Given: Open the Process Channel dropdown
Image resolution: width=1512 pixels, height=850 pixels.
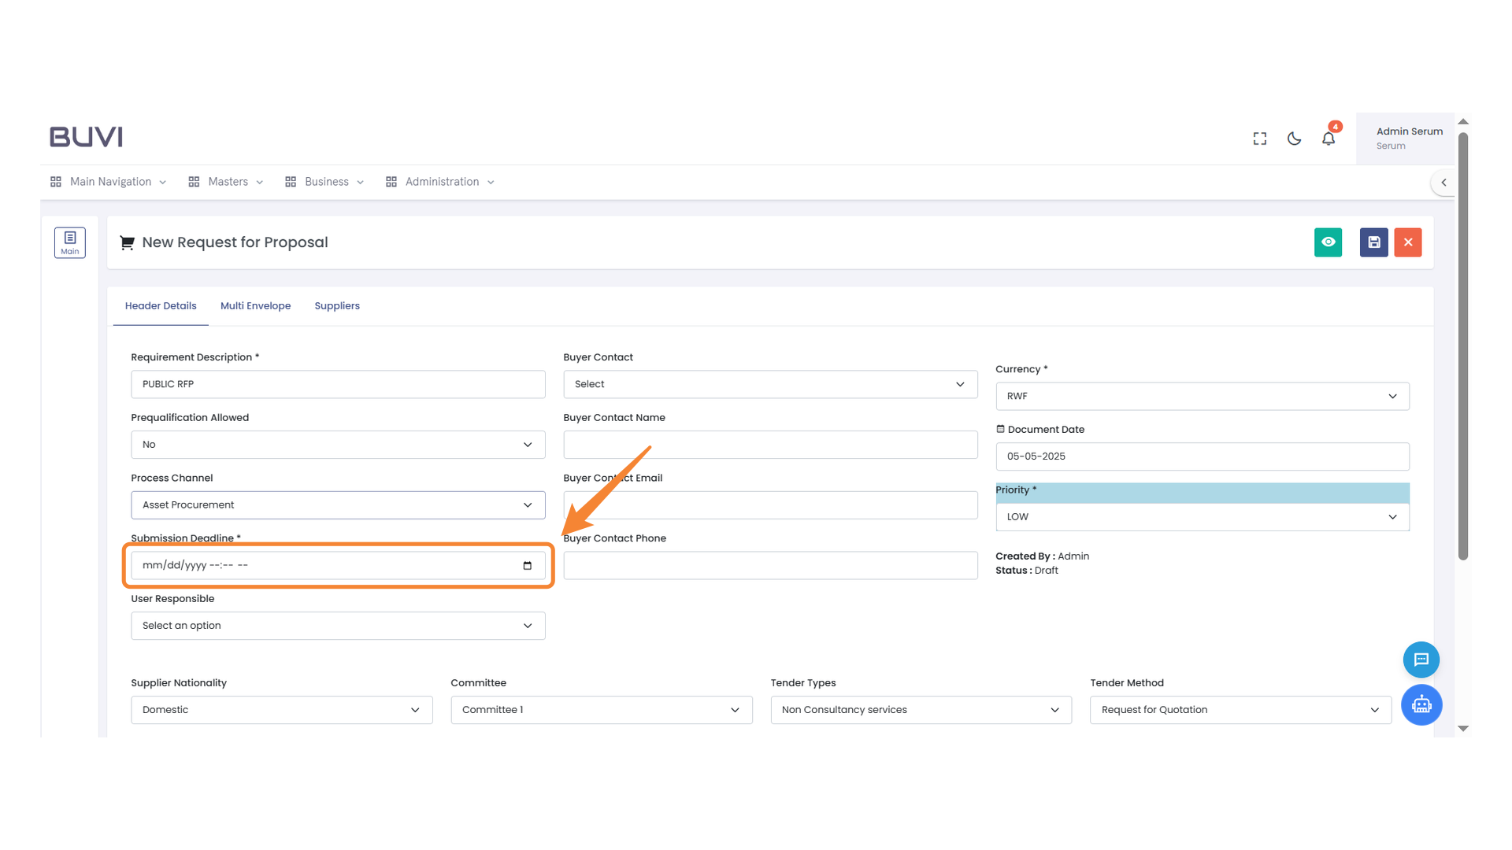Looking at the screenshot, I should coord(337,504).
